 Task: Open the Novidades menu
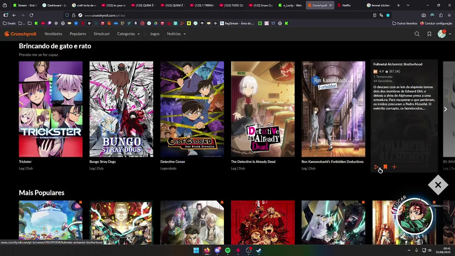(53, 34)
